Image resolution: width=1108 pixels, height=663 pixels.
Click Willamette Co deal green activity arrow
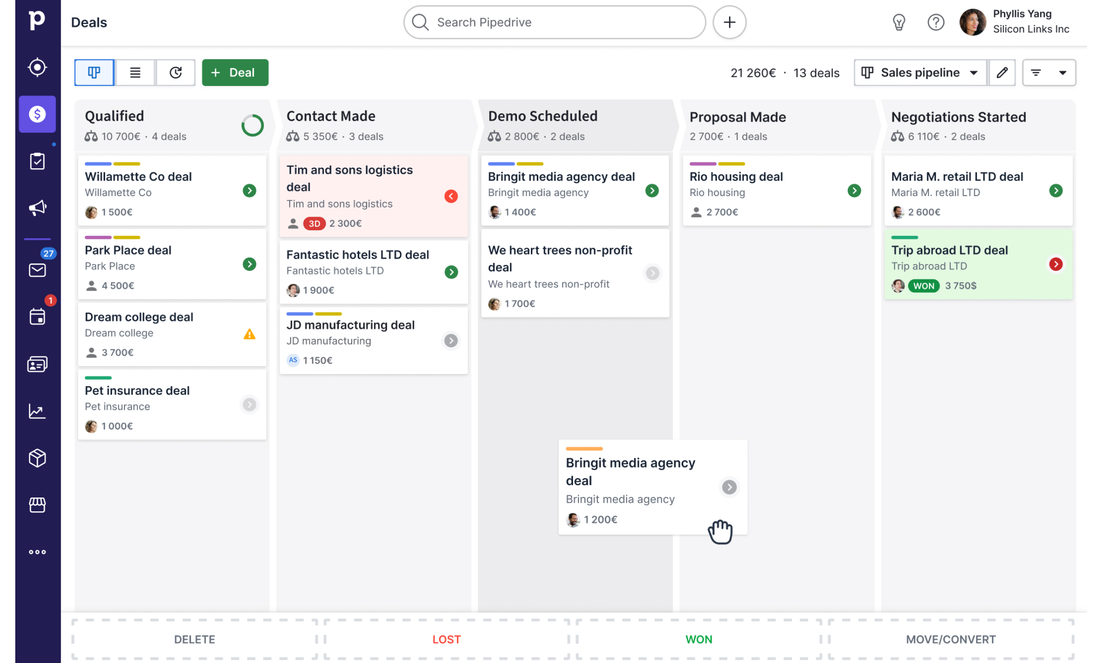coord(249,190)
